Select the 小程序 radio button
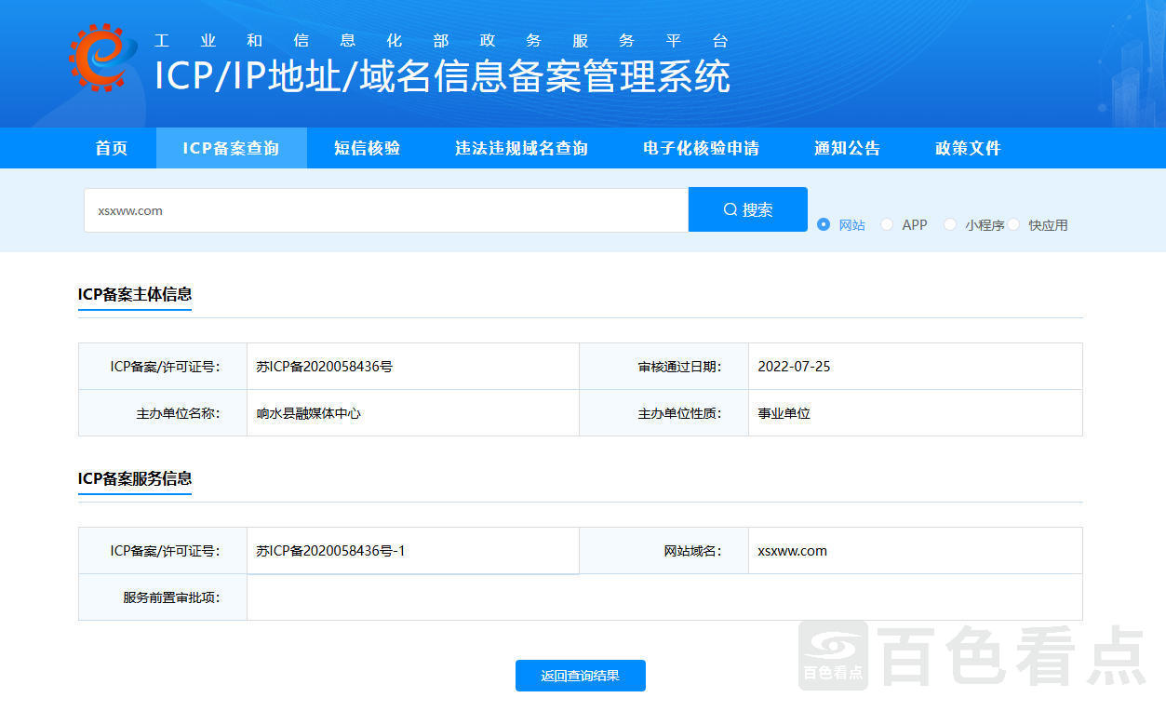This screenshot has height=711, width=1166. click(x=949, y=224)
